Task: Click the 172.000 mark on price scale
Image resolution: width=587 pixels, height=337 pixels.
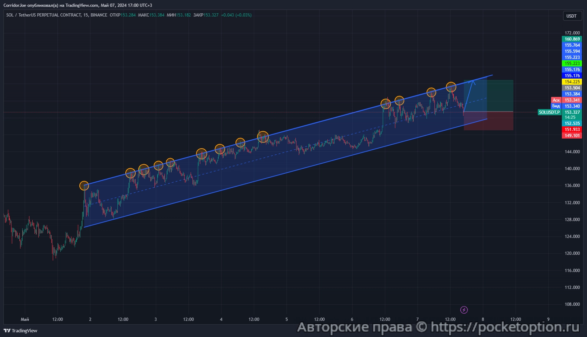Action: click(572, 33)
